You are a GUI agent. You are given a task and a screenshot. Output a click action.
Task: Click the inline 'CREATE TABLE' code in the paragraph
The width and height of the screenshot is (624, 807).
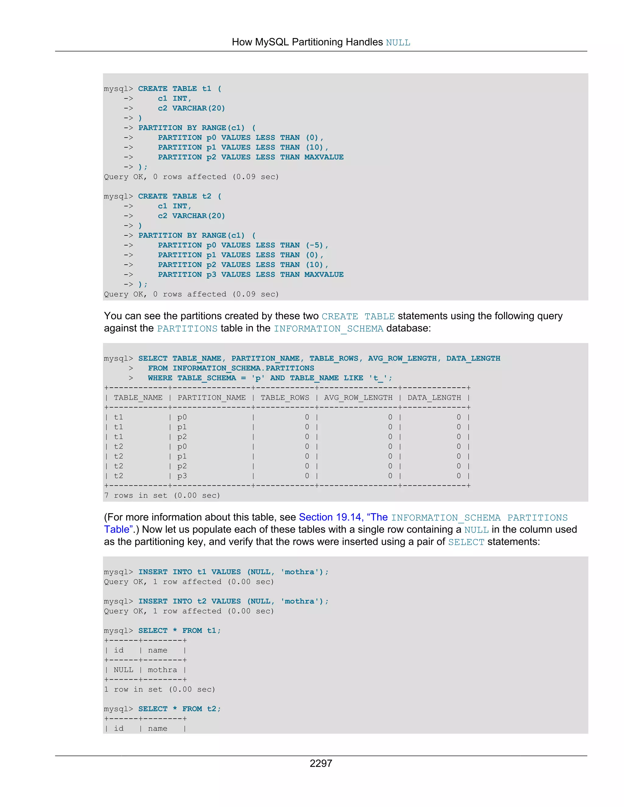coord(358,317)
